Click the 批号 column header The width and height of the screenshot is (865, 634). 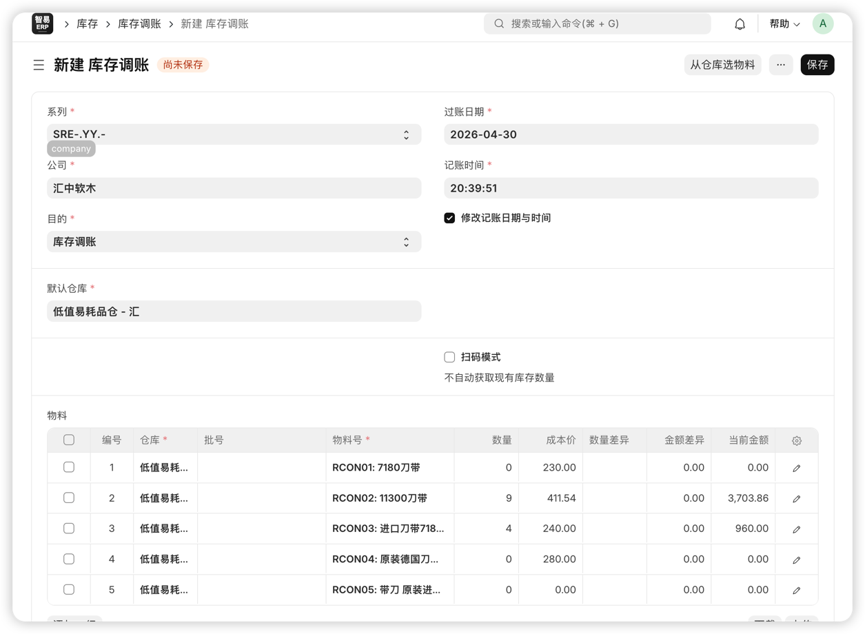262,440
